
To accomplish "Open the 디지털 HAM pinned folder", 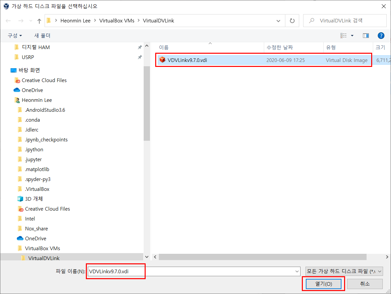I will [x=36, y=47].
